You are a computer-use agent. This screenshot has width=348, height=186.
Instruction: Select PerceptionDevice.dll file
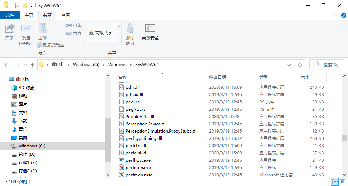point(146,124)
